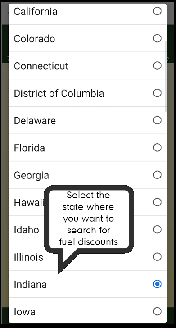176x328 pixels.
Task: Dismiss the fuel discounts tooltip bubble
Action: [x=89, y=219]
